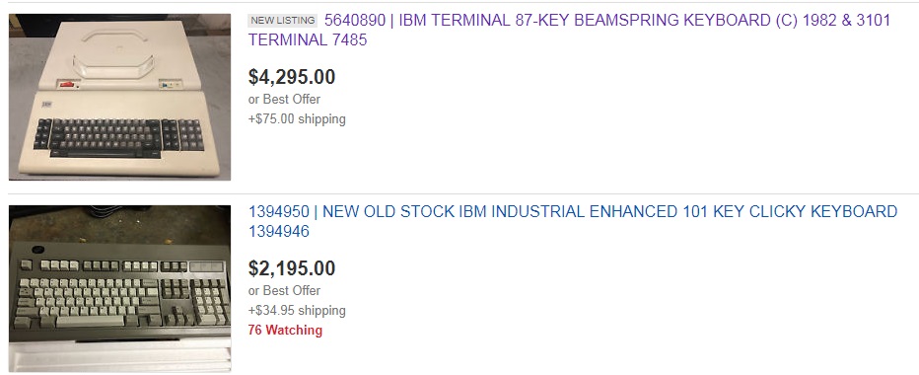Open the New Old Stock IBM Industrial keyboard listing
The height and width of the screenshot is (375, 919).
tap(573, 221)
